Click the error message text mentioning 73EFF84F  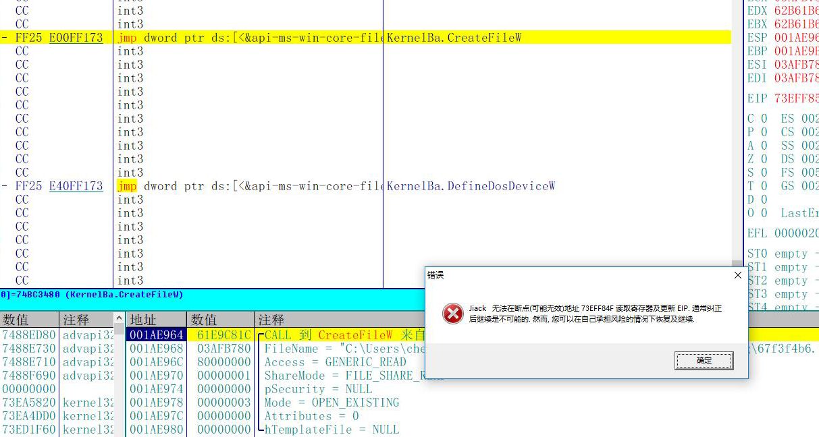coord(596,314)
